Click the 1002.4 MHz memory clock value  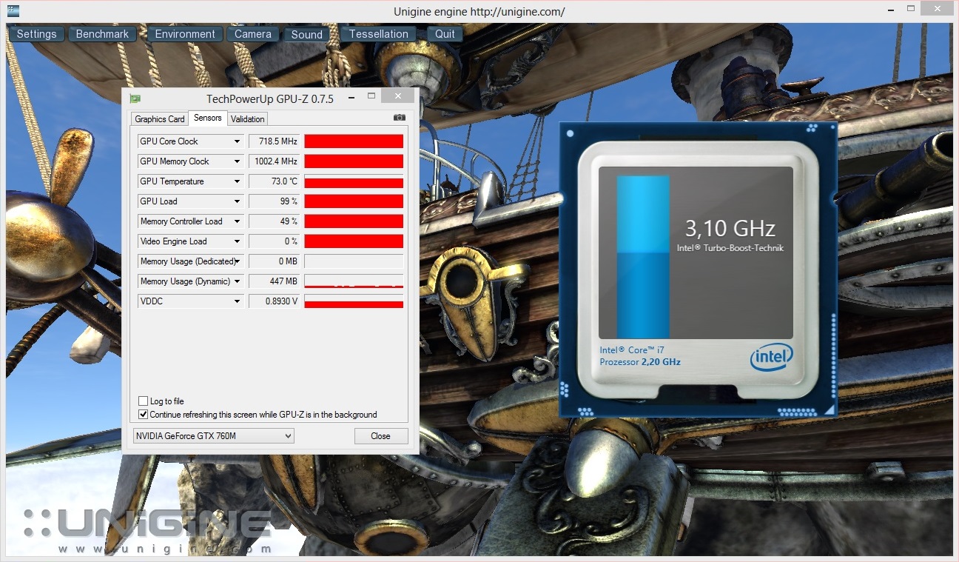274,161
